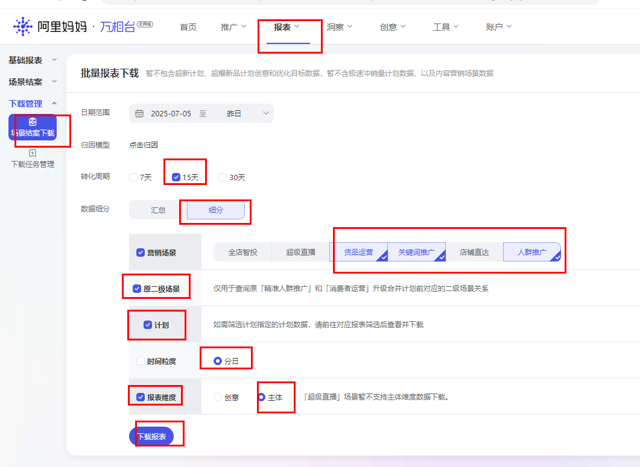This screenshot has height=467, width=640.
Task: Click the calendar icon in date range
Action: [x=139, y=113]
